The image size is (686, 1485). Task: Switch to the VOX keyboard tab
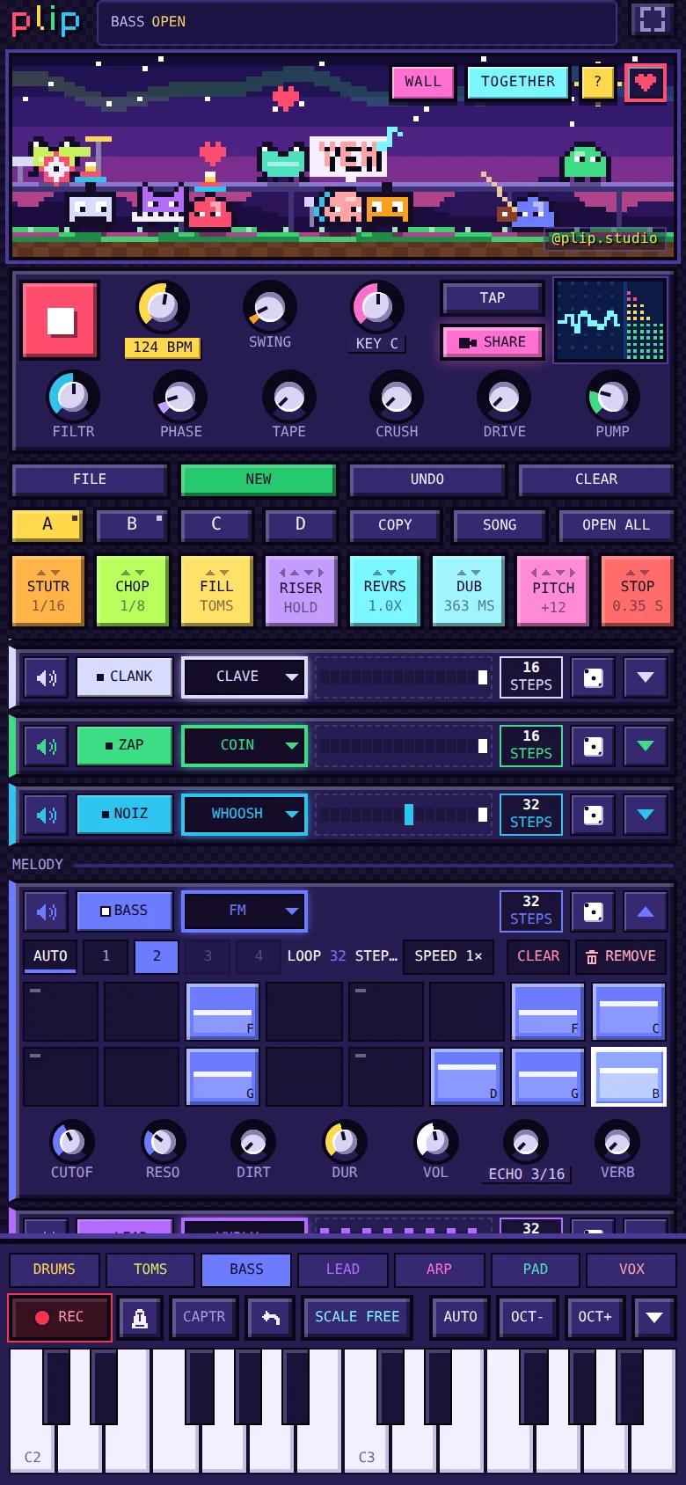click(631, 1269)
